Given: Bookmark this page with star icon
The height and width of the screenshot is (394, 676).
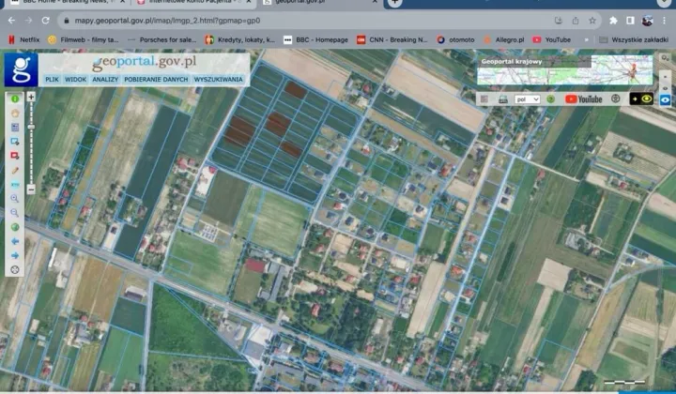Looking at the screenshot, I should (591, 21).
